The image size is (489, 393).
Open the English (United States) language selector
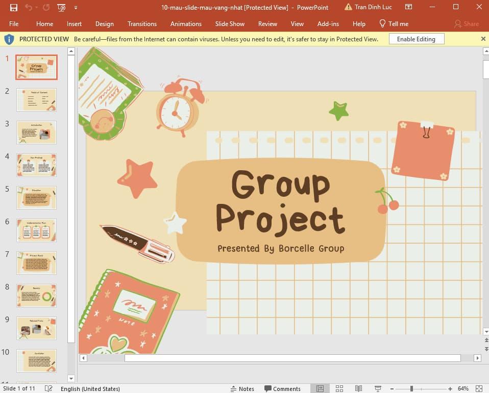[x=90, y=388]
